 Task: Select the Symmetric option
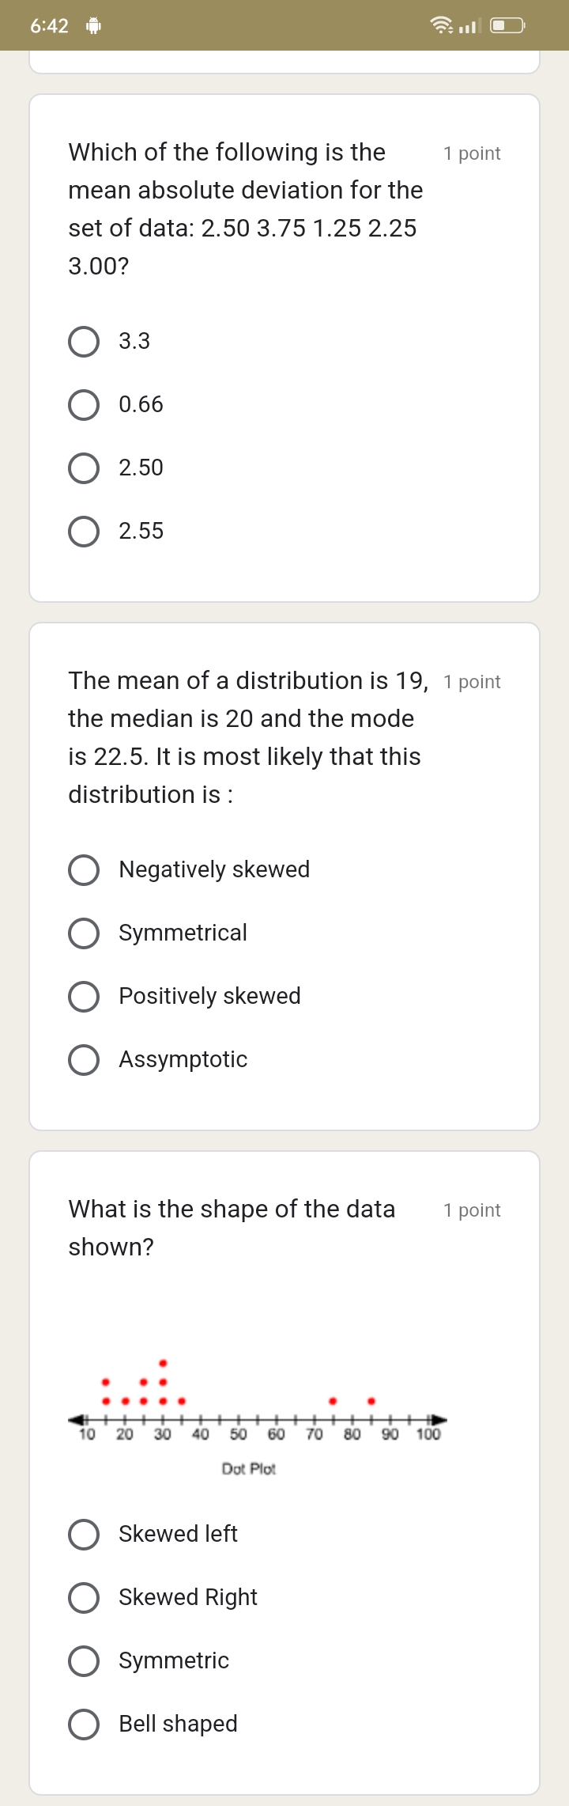83,1660
